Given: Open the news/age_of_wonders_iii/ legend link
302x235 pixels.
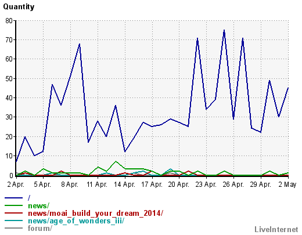Looking at the screenshot, I should tap(76, 220).
